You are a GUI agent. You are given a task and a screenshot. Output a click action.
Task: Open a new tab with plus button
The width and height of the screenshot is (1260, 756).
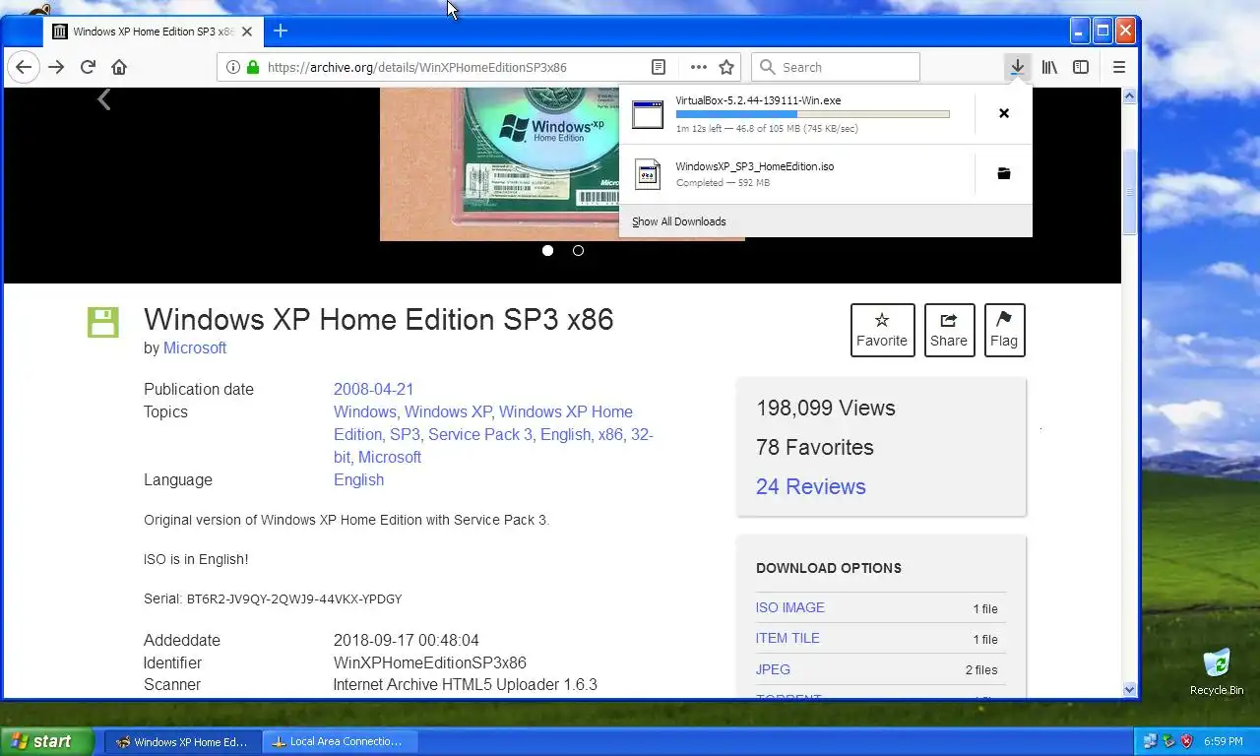(280, 31)
